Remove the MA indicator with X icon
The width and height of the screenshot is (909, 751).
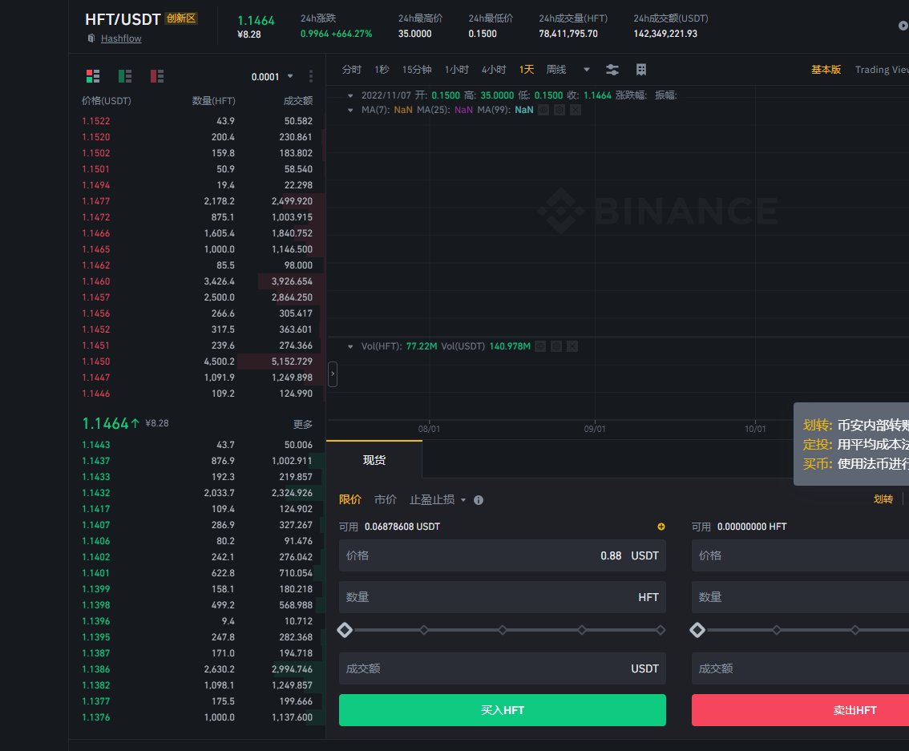pos(575,110)
